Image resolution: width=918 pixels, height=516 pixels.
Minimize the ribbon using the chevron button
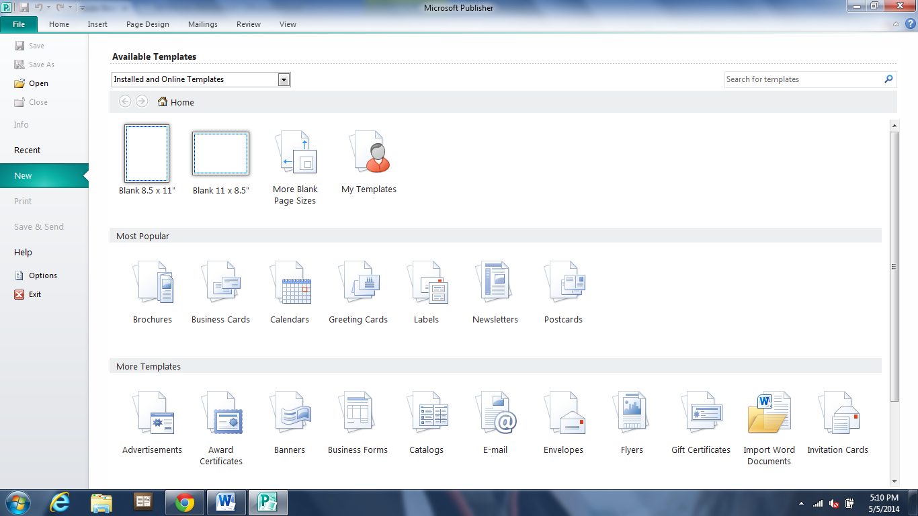click(896, 24)
